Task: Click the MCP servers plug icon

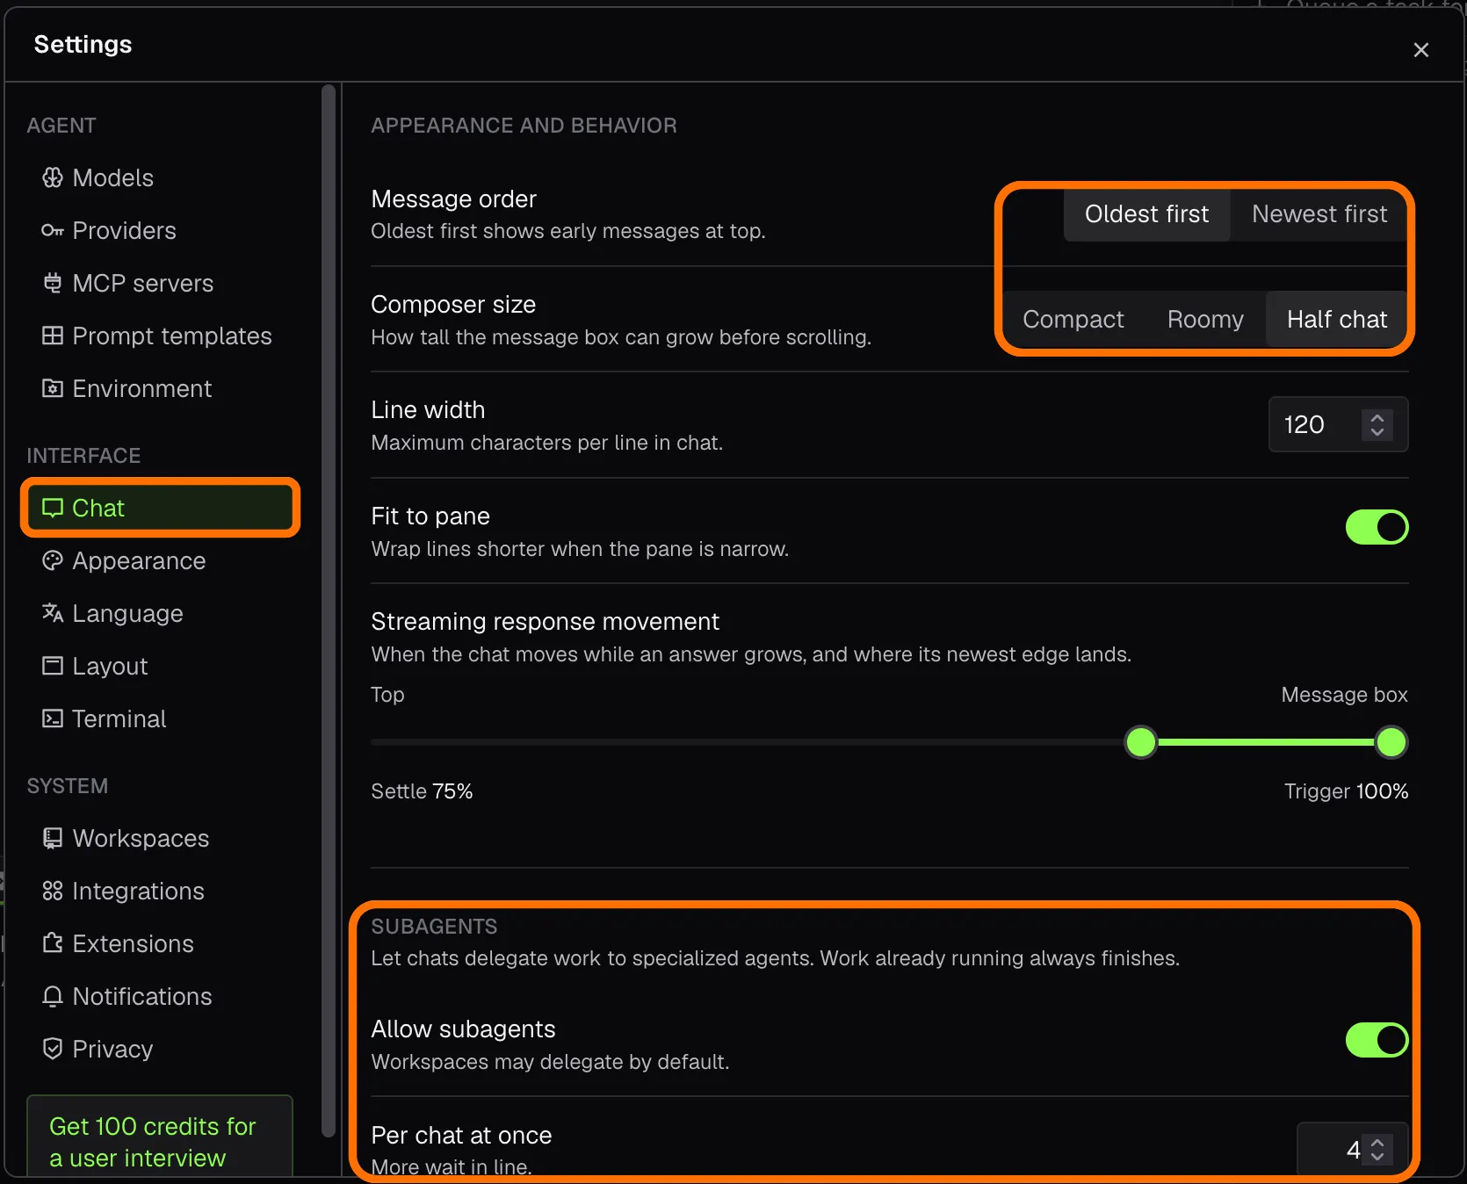Action: (x=53, y=284)
